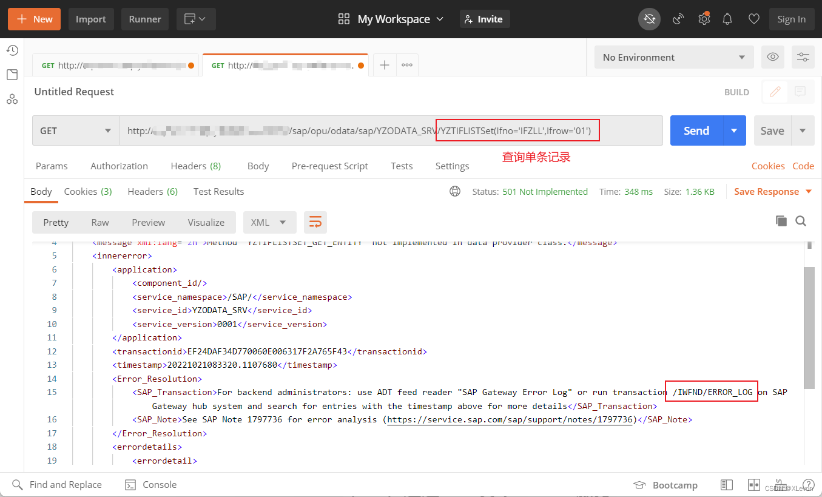Viewport: 822px width, 497px height.
Task: Select Visualize response view
Action: click(x=206, y=223)
